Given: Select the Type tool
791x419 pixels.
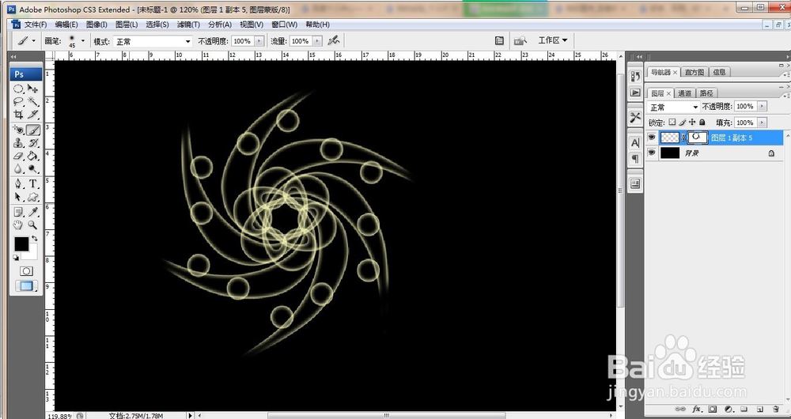Looking at the screenshot, I should pos(33,184).
